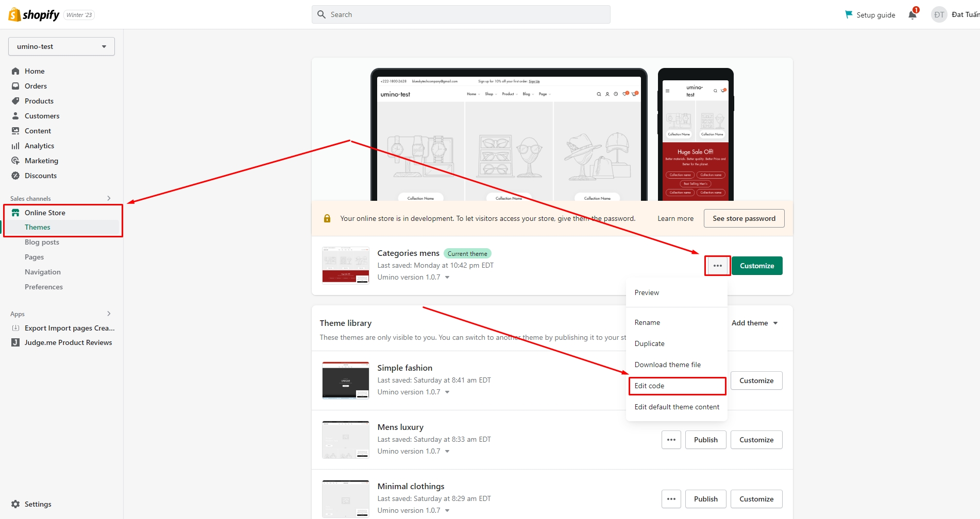Click the Learn more link

pyautogui.click(x=675, y=218)
